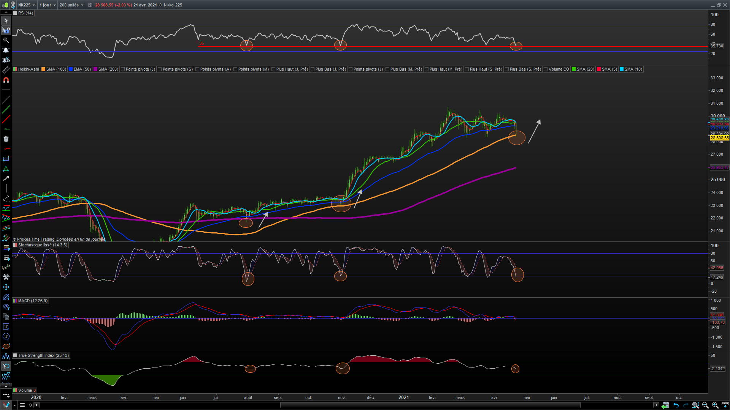730x410 pixels.
Task: Select the blue rectangle drawing tool
Action: [6, 159]
